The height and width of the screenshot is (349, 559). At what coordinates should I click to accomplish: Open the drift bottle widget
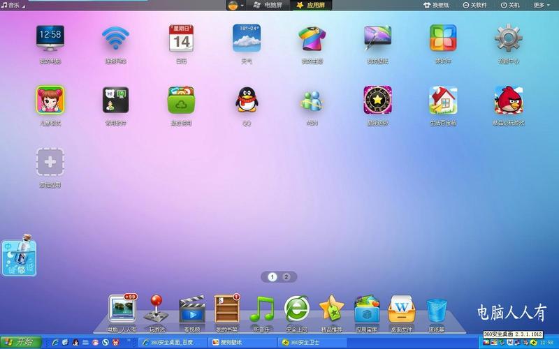pyautogui.click(x=19, y=255)
